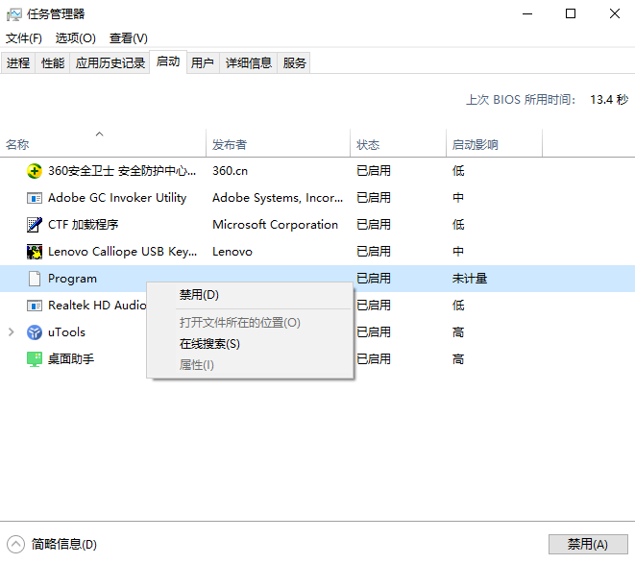Click the 禁用(A) button at bottom
This screenshot has width=635, height=564.
pos(588,544)
